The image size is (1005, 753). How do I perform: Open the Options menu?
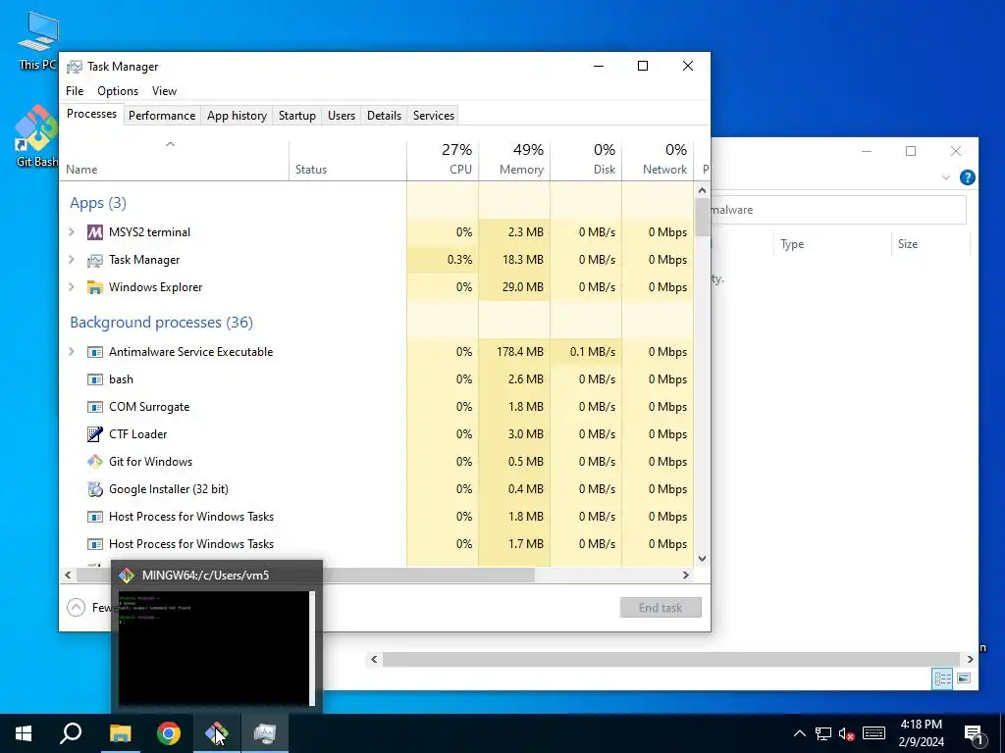click(x=118, y=91)
